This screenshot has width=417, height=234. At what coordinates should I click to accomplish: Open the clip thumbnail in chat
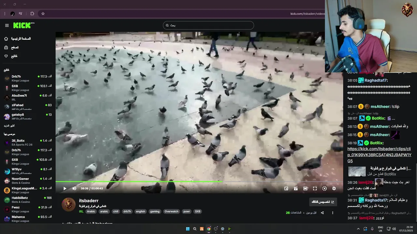[357, 171]
